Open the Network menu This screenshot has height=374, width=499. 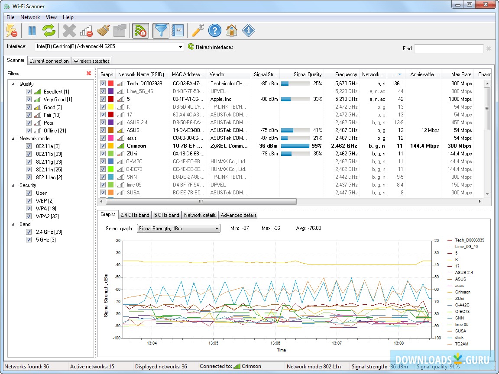(30, 17)
